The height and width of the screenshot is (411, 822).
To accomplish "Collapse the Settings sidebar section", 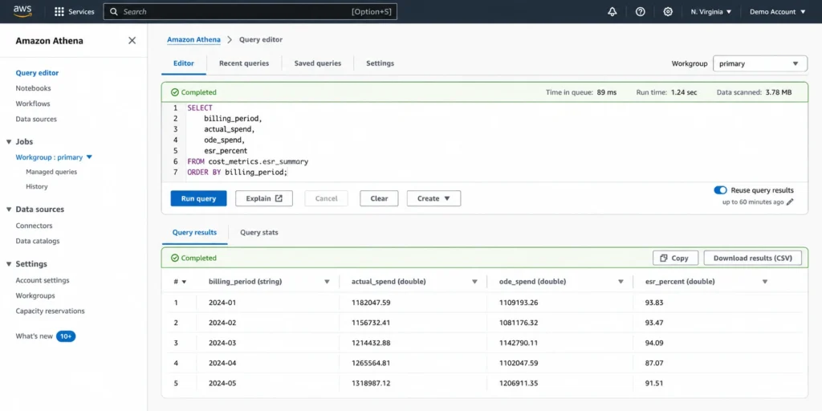I will pos(9,263).
